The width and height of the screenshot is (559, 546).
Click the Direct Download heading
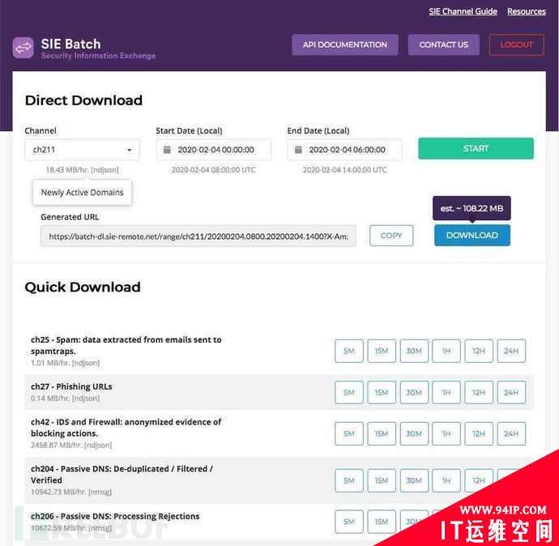tap(83, 100)
